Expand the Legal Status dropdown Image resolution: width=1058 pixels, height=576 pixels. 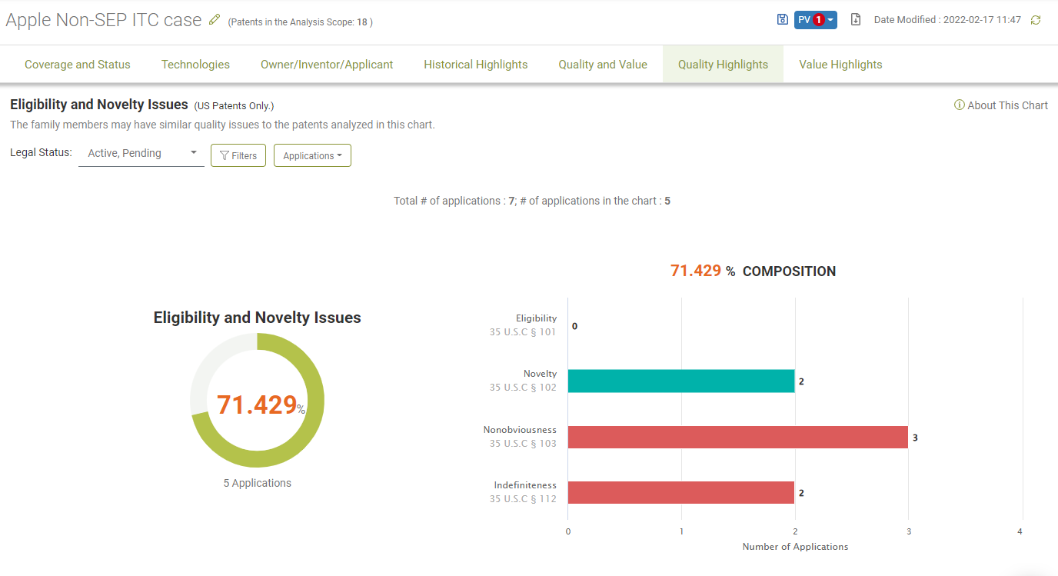click(141, 154)
